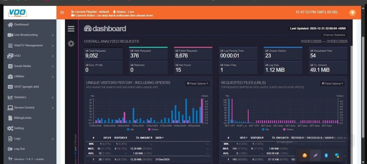Expand the WebTV Management submenu
The image size is (367, 164).
click(30, 46)
